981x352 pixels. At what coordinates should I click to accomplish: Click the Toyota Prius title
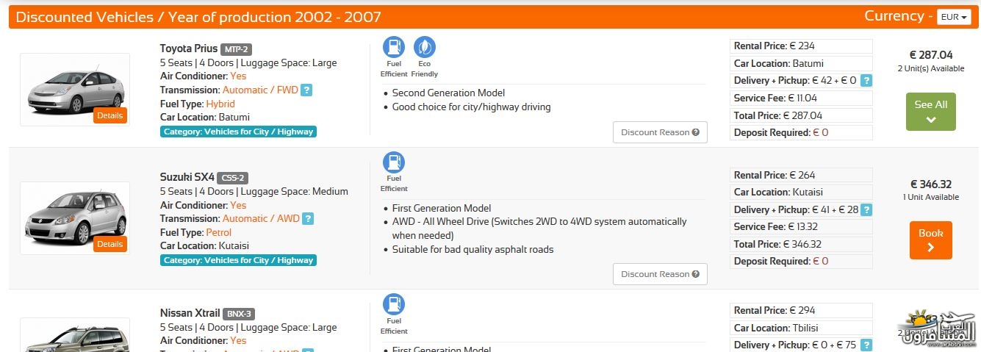tap(189, 49)
